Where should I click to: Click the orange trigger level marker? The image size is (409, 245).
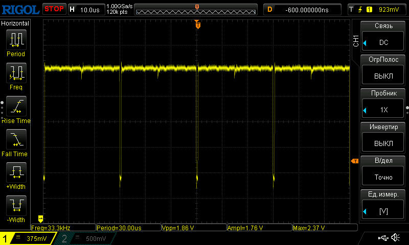coord(354,162)
